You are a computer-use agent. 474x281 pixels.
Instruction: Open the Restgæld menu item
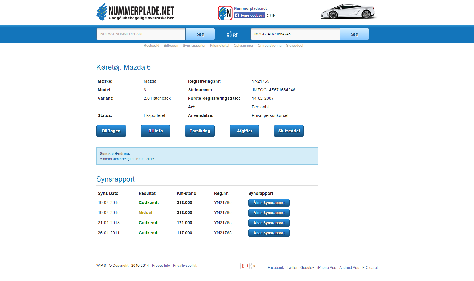coord(151,46)
